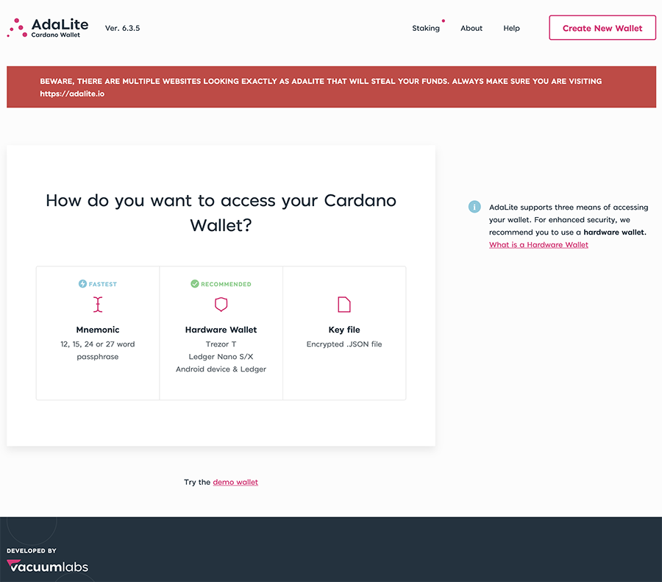Click '12, 15, 24 or 27 word passphrase' text

coord(98,350)
